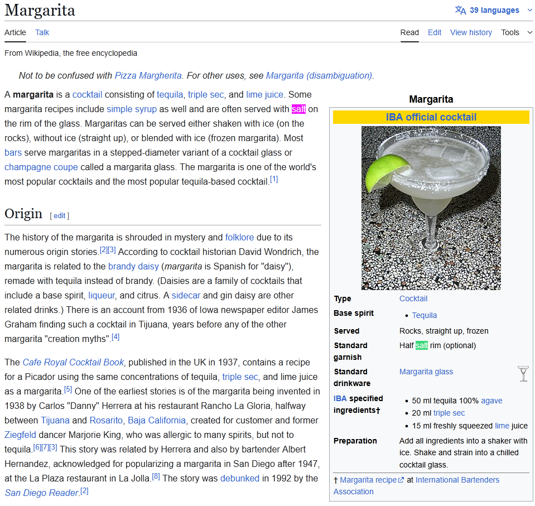This screenshot has width=535, height=506.
Task: Click highlighted salt in Standard garnish row
Action: pos(421,345)
